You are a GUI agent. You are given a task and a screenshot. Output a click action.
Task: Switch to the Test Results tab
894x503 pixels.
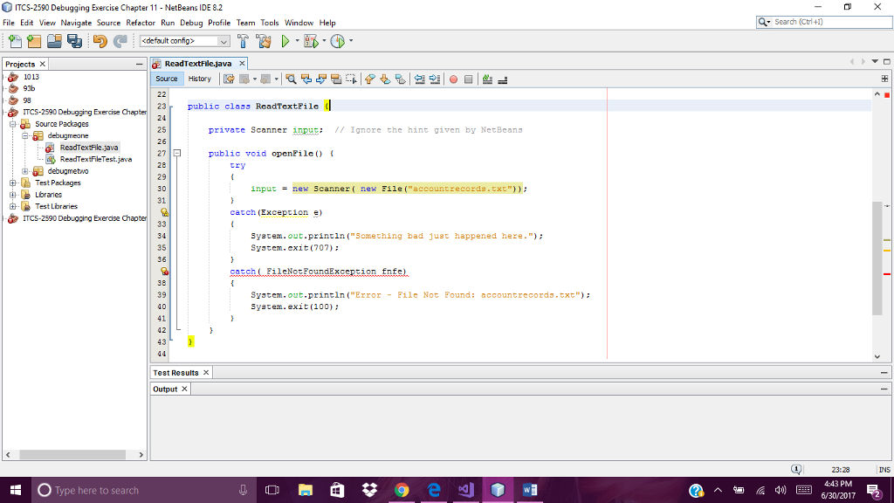point(175,372)
